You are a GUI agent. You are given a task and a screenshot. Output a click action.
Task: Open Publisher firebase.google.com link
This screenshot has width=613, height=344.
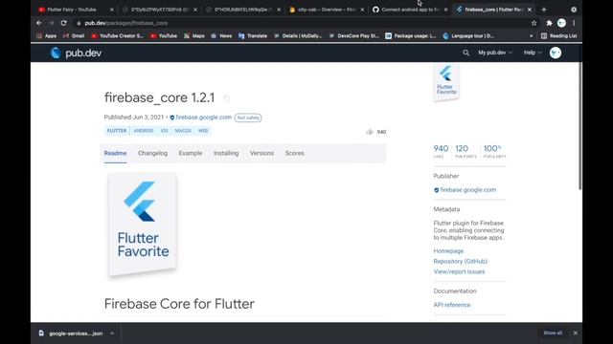point(467,190)
